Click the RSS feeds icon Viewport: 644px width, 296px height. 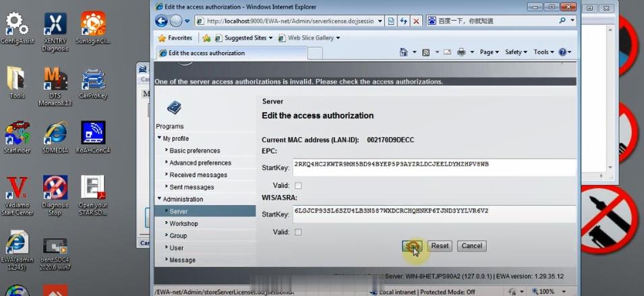coord(426,52)
